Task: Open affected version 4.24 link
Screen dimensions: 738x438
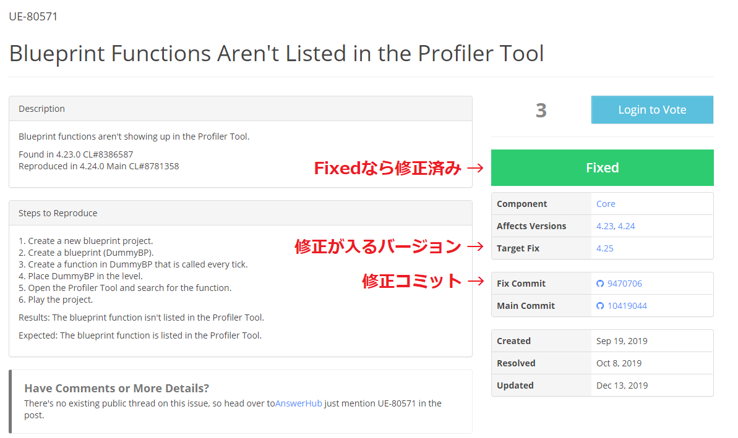Action: coord(627,226)
